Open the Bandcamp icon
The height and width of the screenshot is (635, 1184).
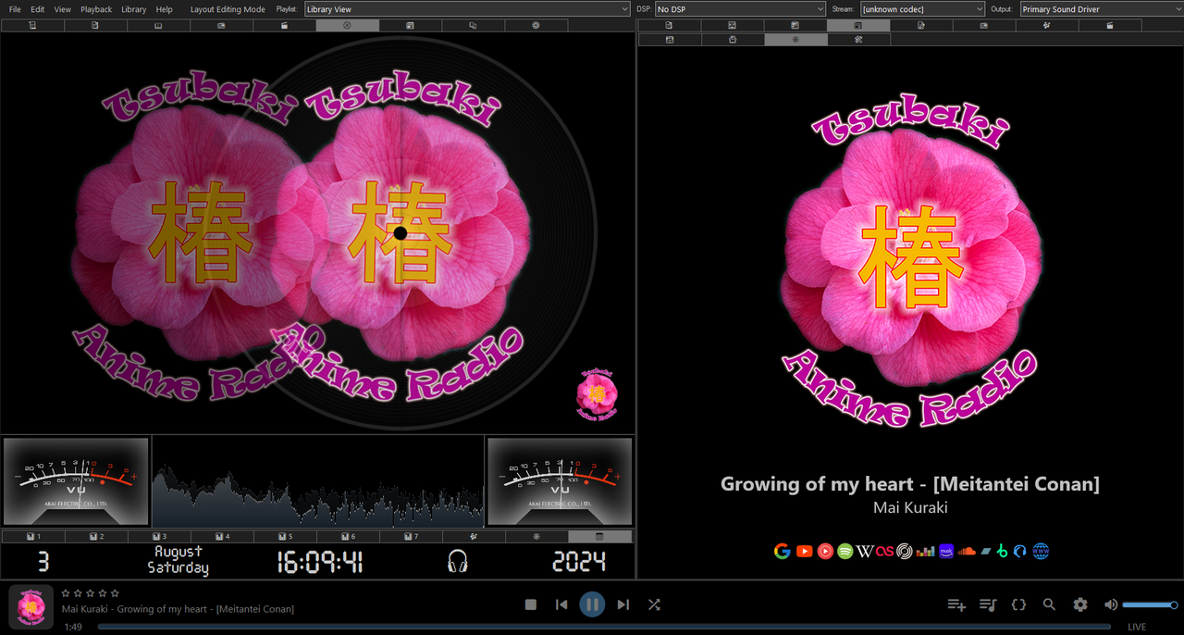click(985, 552)
